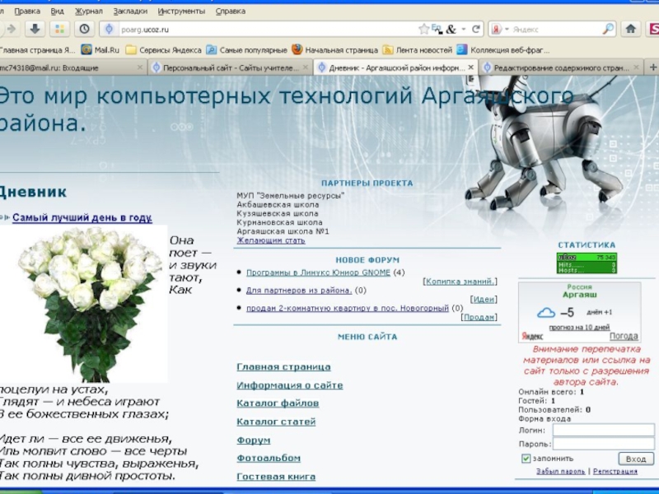
Task: Open a new tab with plus button
Action: (652, 68)
